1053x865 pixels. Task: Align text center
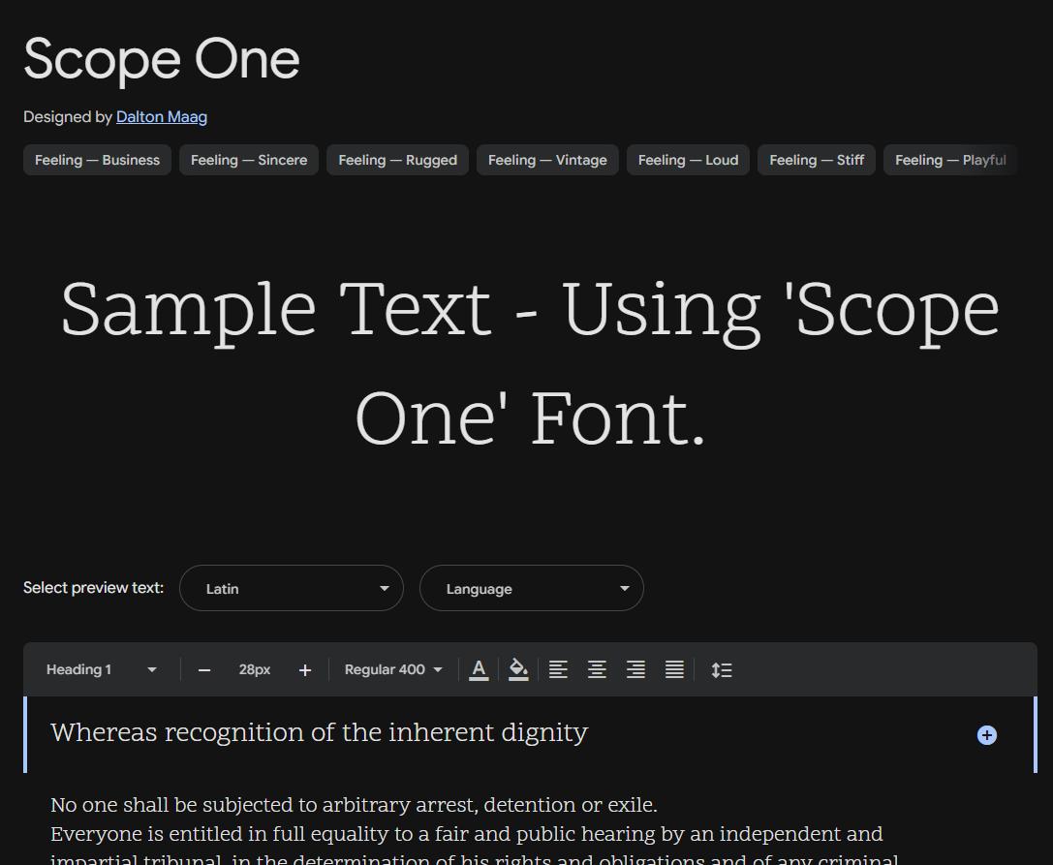(x=597, y=669)
